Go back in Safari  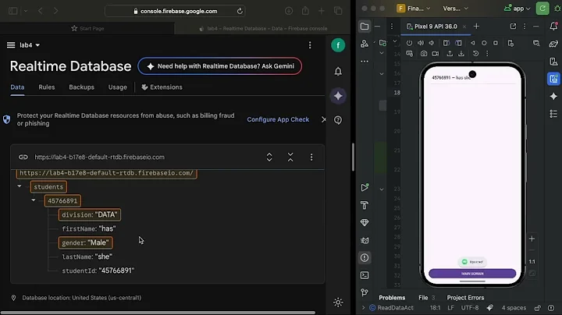tap(41, 11)
